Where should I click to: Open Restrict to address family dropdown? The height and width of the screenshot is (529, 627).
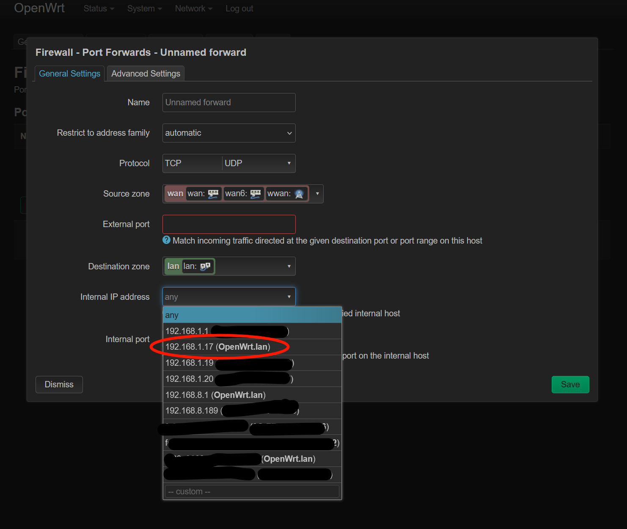coord(229,133)
